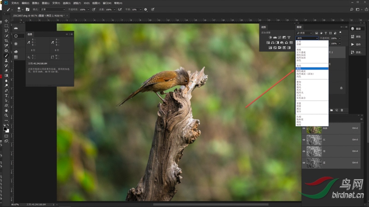Click the foreground color swatch

pyautogui.click(x=6, y=129)
